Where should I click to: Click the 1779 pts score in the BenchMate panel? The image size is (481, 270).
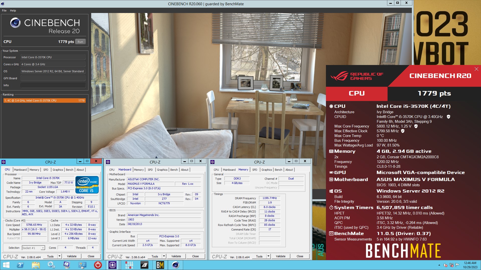tap(434, 93)
